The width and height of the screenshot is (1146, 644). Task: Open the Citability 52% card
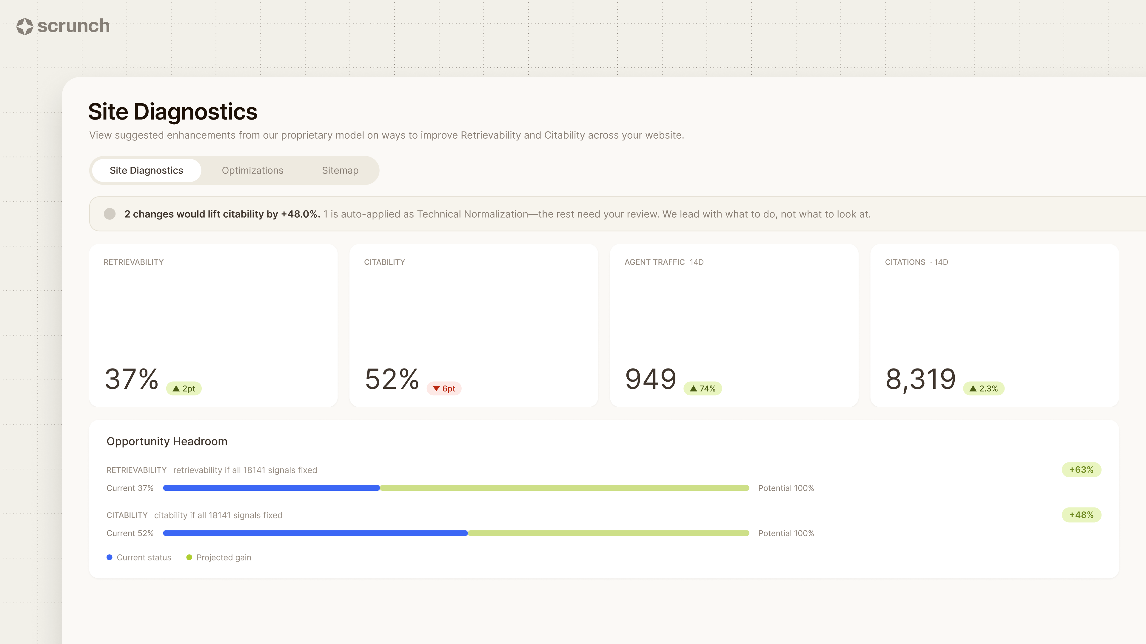(474, 325)
